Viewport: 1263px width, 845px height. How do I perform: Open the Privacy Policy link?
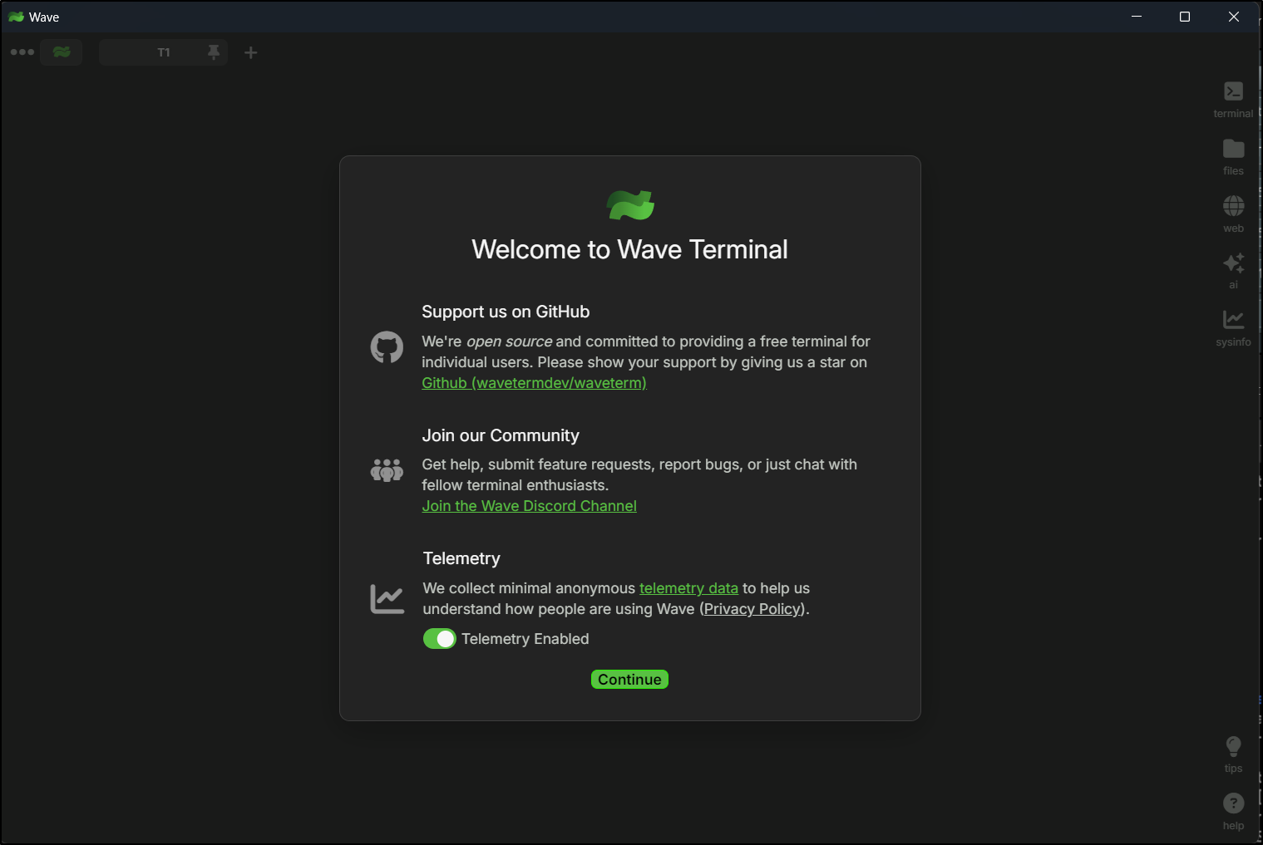752,609
